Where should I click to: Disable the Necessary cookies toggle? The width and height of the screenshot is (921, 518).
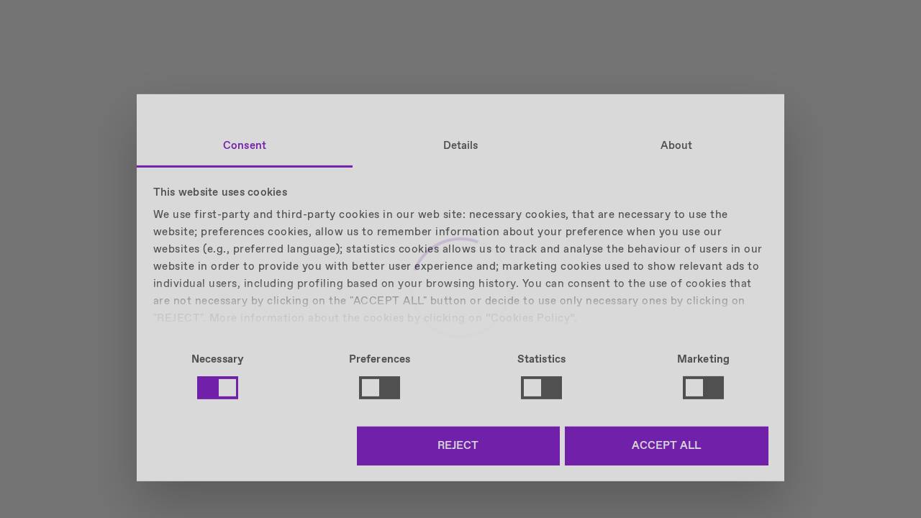click(x=217, y=388)
